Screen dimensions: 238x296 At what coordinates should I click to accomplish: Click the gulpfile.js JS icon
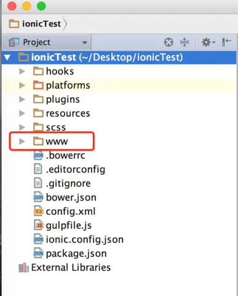pyautogui.click(x=38, y=225)
